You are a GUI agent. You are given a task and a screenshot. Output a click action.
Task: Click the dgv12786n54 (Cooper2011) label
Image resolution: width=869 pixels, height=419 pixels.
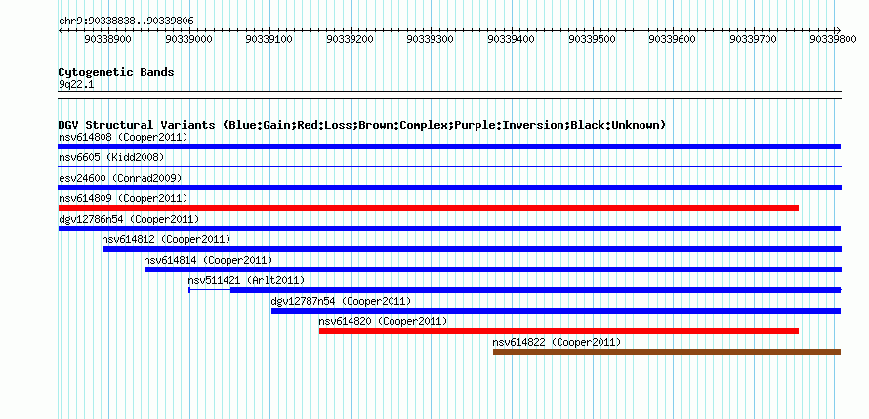pyautogui.click(x=129, y=219)
